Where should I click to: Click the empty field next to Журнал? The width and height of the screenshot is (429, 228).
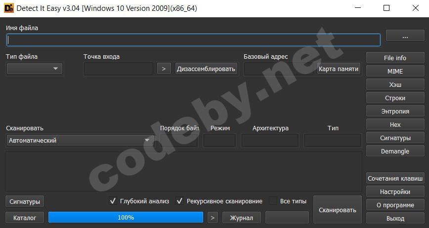[x=287, y=218]
